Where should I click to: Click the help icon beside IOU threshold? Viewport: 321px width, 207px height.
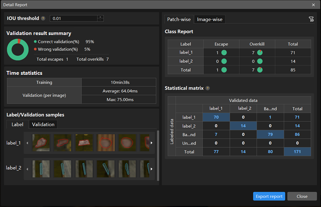pos(43,18)
